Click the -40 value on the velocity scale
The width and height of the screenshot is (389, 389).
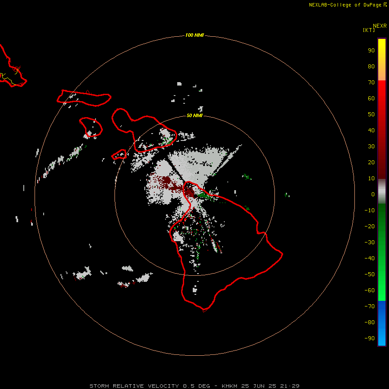(x=370, y=258)
